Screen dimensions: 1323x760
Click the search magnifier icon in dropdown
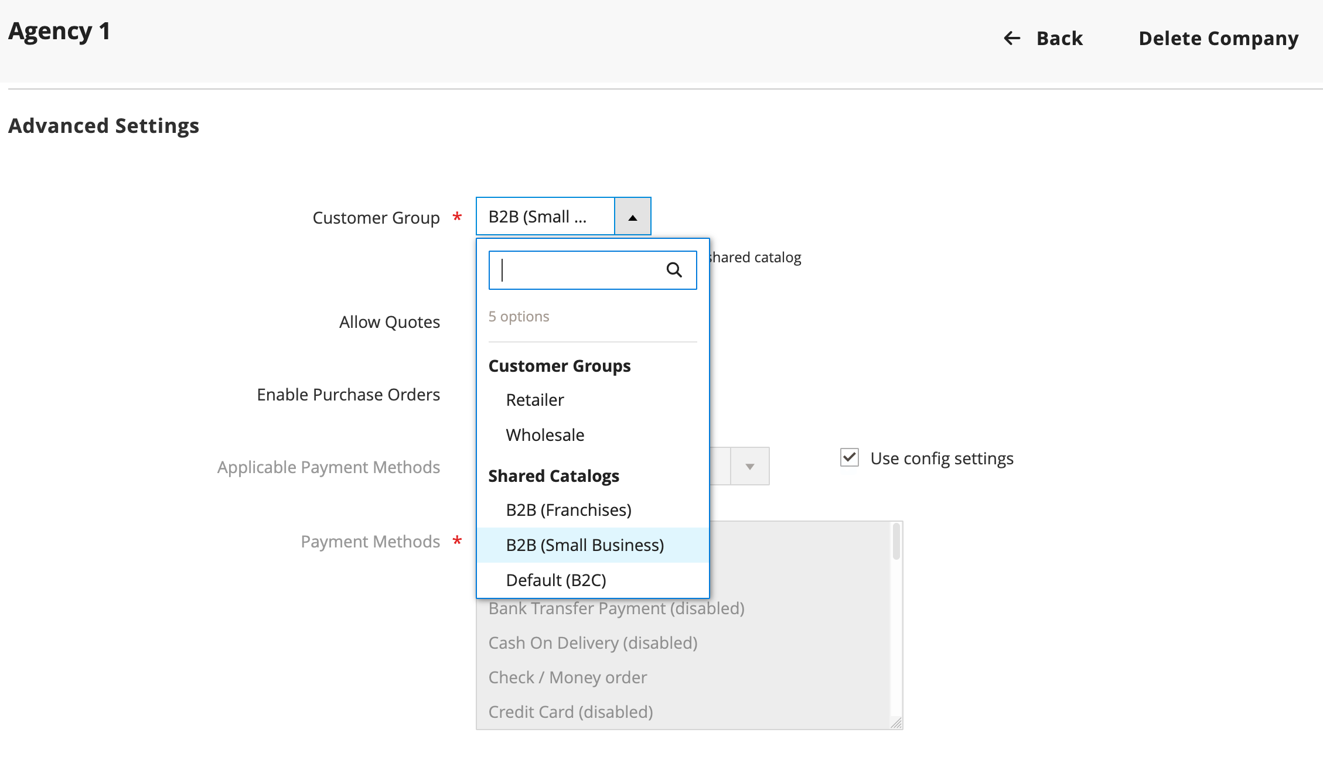click(673, 270)
